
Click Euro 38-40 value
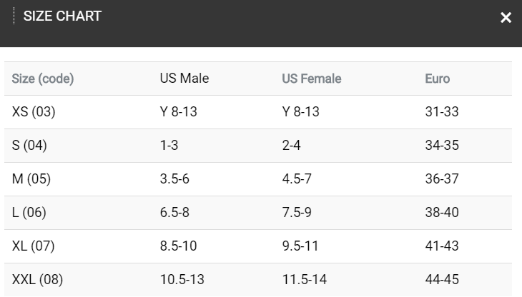(442, 213)
